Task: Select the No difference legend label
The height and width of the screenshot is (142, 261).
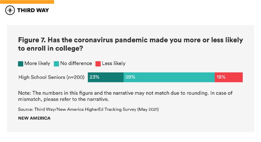Action: (x=76, y=64)
